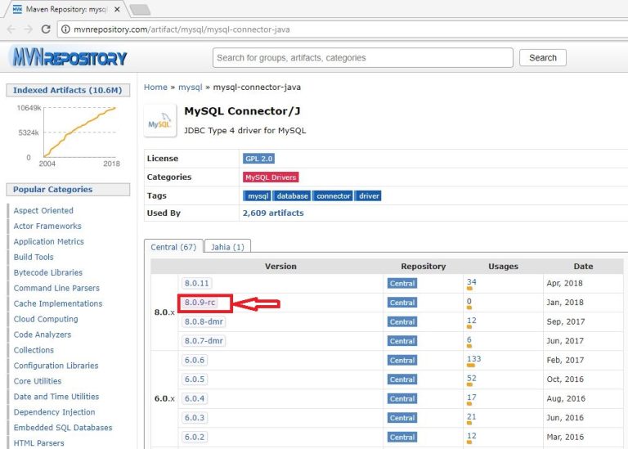Switch to the Jahia (1) tab
This screenshot has height=449, width=628.
coord(227,247)
